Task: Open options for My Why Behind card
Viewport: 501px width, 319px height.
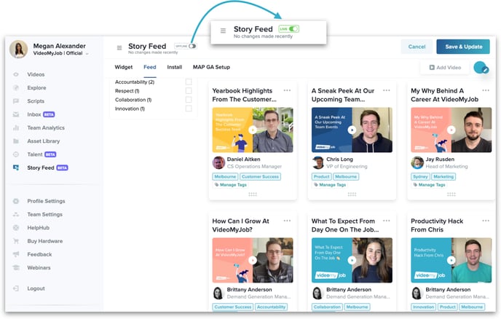Action: (x=486, y=90)
